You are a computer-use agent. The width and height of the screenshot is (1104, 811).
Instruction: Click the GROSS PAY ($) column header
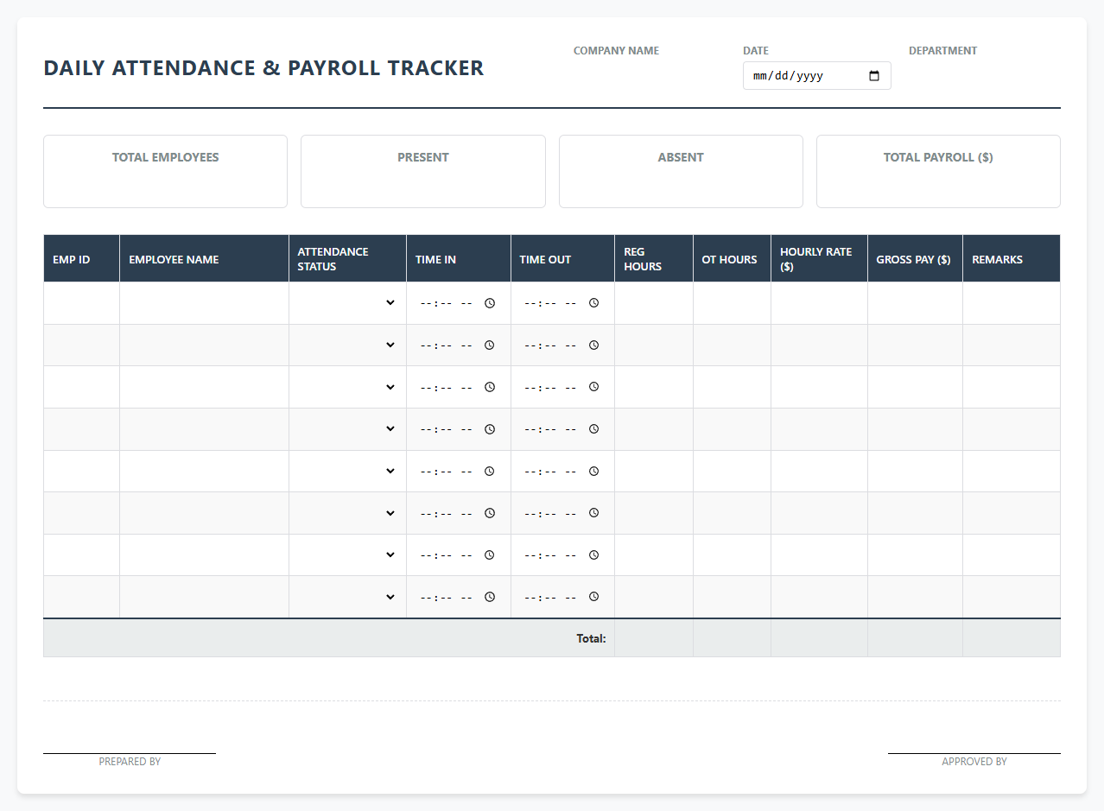tap(915, 259)
